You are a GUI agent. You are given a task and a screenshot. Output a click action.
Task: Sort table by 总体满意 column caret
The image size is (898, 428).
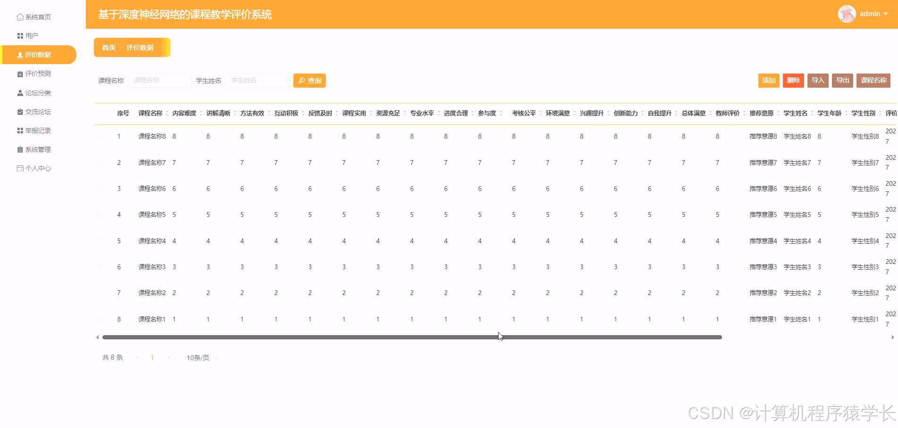[x=710, y=113]
